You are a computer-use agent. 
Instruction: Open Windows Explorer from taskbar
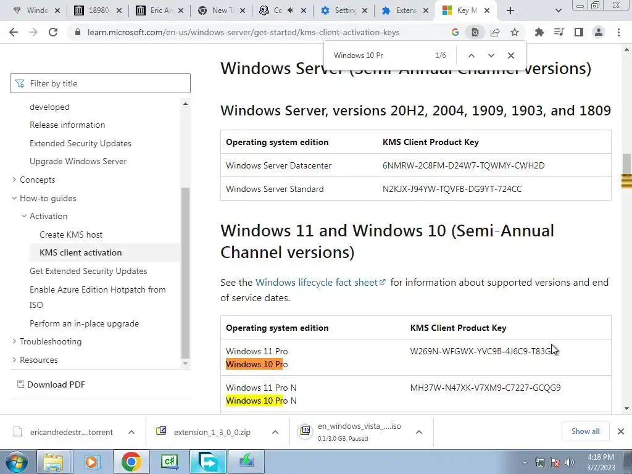tap(54, 462)
